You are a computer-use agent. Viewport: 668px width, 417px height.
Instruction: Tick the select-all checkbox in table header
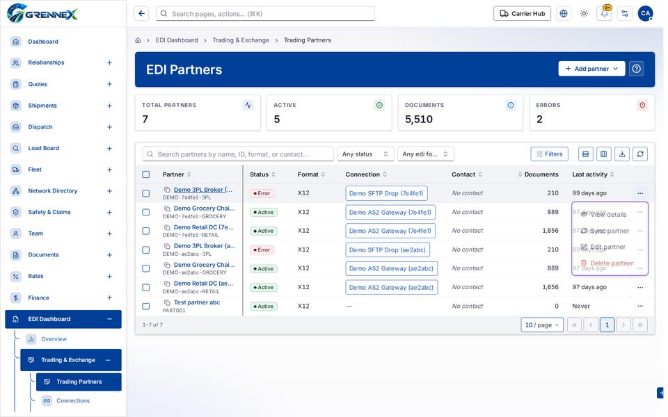click(x=146, y=174)
